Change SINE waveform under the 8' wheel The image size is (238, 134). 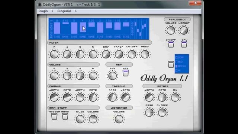tap(74, 36)
